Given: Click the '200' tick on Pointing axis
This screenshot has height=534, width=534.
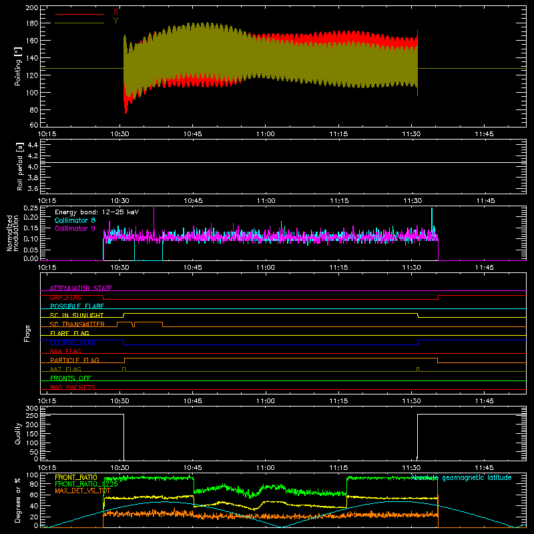Looking at the screenshot, I should [x=31, y=8].
